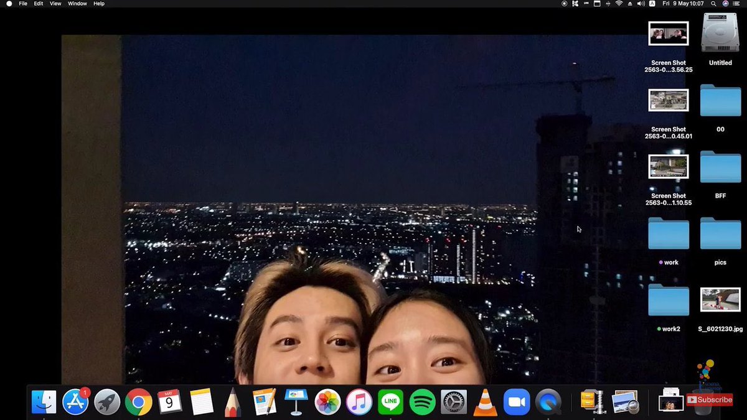Launch Launchpad rocket icon in dock
The image size is (747, 420).
(107, 403)
